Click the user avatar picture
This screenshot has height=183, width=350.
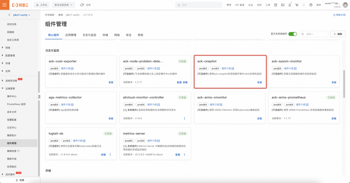pos(345,5)
